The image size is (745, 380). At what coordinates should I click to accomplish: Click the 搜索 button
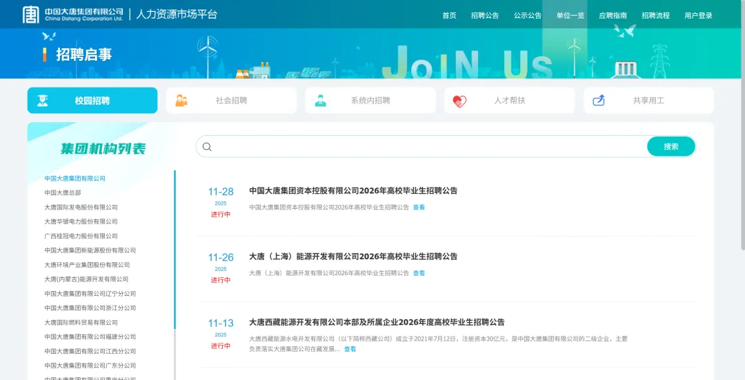671,147
